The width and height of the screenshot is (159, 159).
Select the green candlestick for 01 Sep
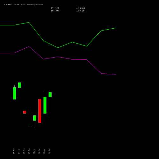click(x=35, y=118)
